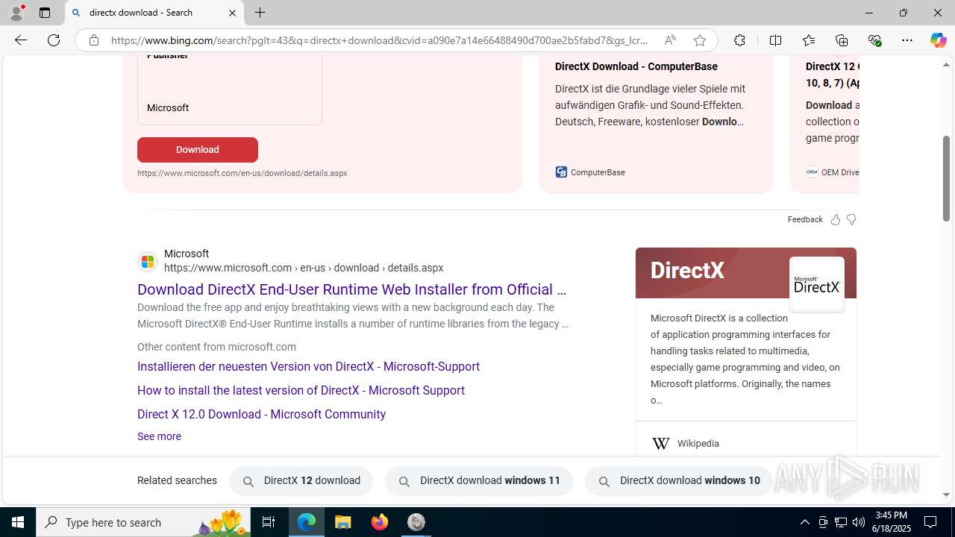Click the microsoft.com details.aspx URL under Download
This screenshot has width=955, height=537.
pyautogui.click(x=242, y=173)
